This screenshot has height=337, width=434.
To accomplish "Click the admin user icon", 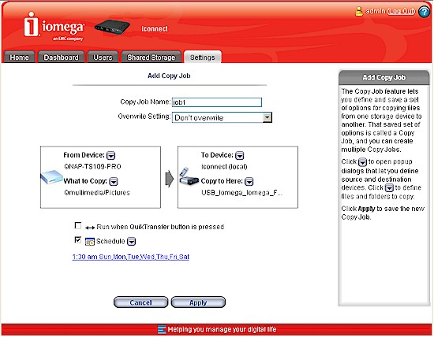I will [x=359, y=11].
